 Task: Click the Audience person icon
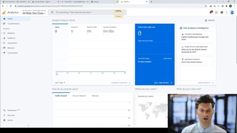[x=4, y=38]
